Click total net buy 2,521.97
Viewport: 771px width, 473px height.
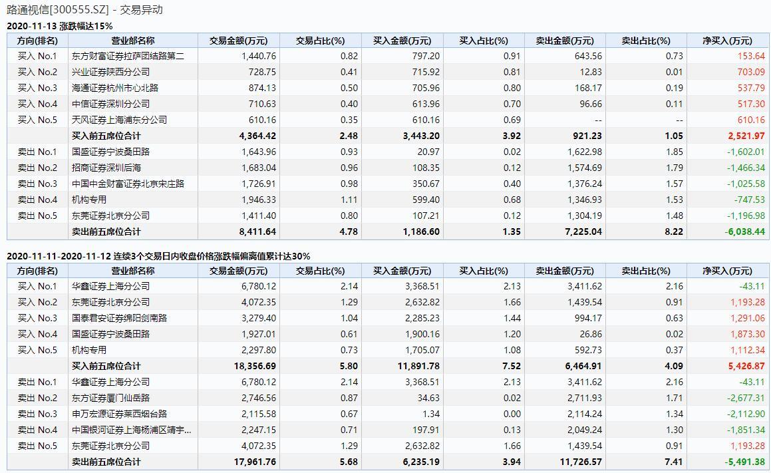746,136
